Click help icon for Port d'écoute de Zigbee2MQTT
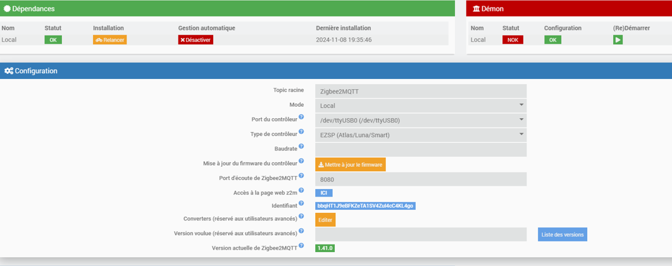Screen dimensions: 672x266 coord(301,176)
